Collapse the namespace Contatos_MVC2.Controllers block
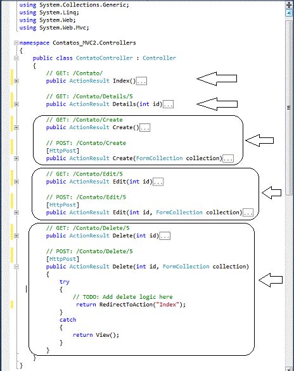Image resolution: width=294 pixels, height=371 pixels. (16, 43)
